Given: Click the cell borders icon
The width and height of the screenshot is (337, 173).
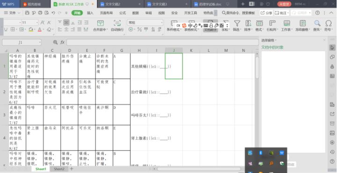Looking at the screenshot, I should coord(13,29).
